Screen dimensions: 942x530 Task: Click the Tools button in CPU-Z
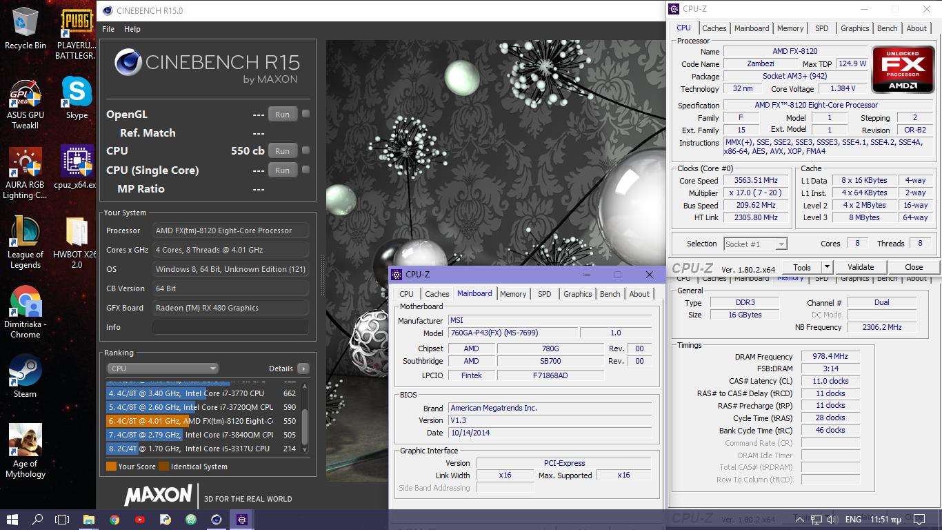click(802, 267)
